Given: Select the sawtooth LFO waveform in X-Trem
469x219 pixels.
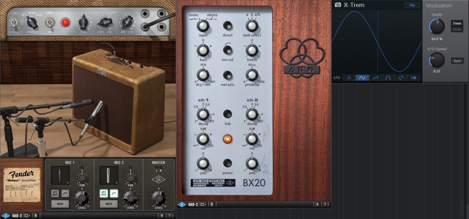Looking at the screenshot, I should pos(375,78).
